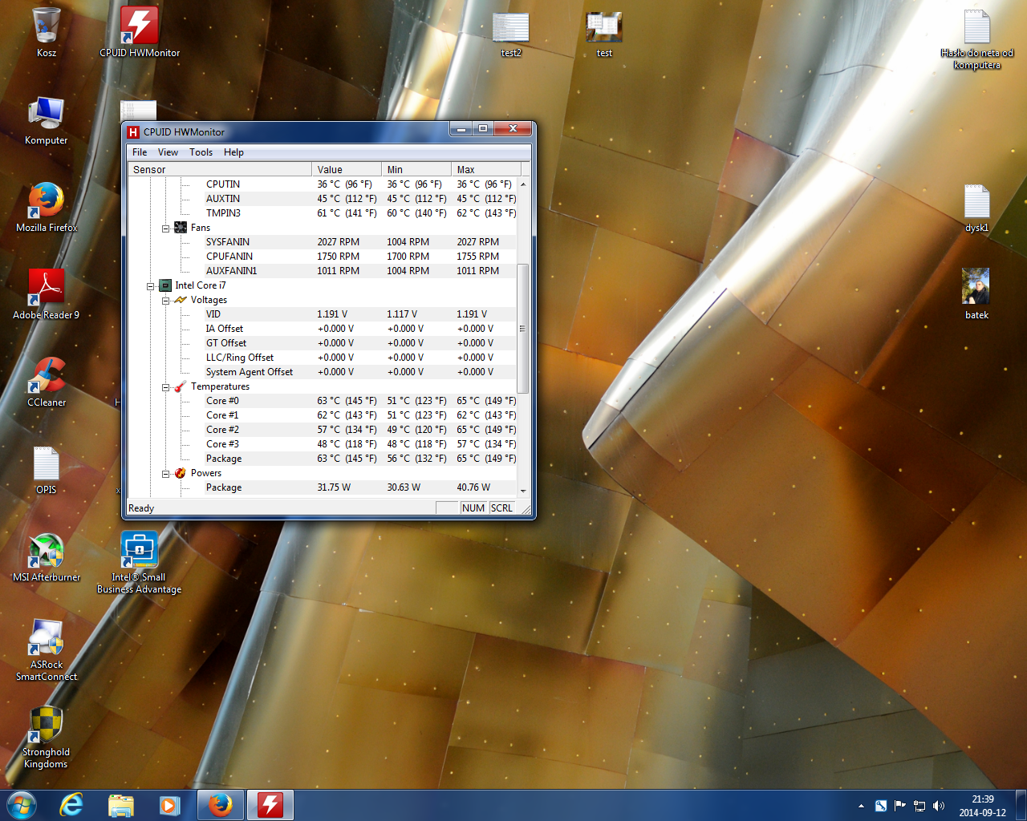Open the Tools menu
The width and height of the screenshot is (1027, 821).
(201, 152)
